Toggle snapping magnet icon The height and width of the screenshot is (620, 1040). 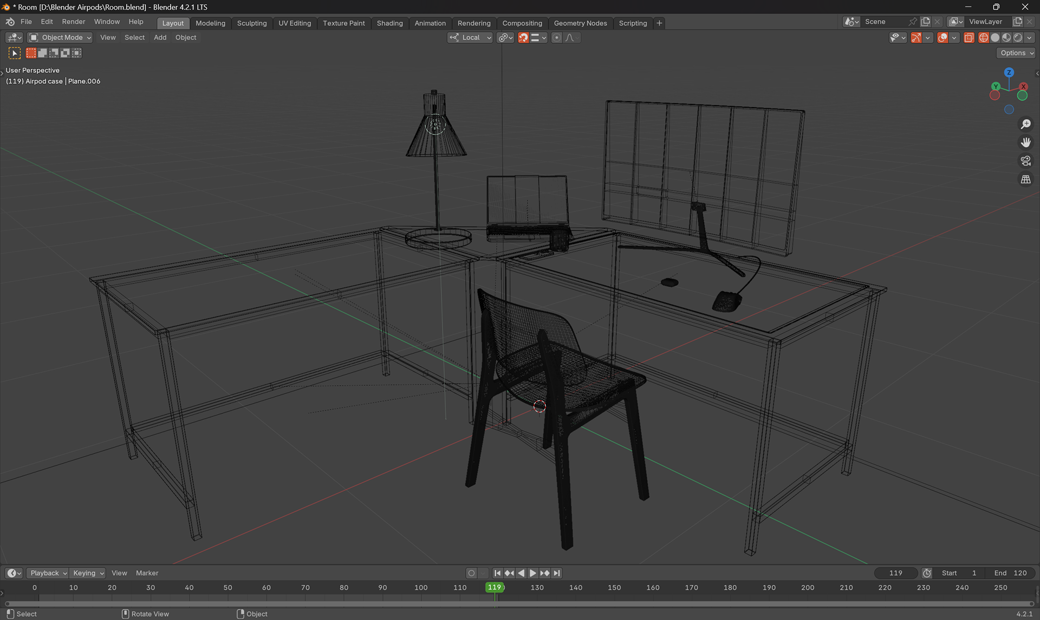pos(523,37)
